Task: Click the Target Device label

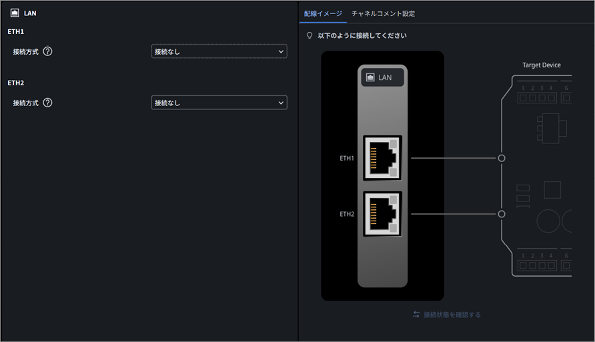Action: click(x=542, y=65)
